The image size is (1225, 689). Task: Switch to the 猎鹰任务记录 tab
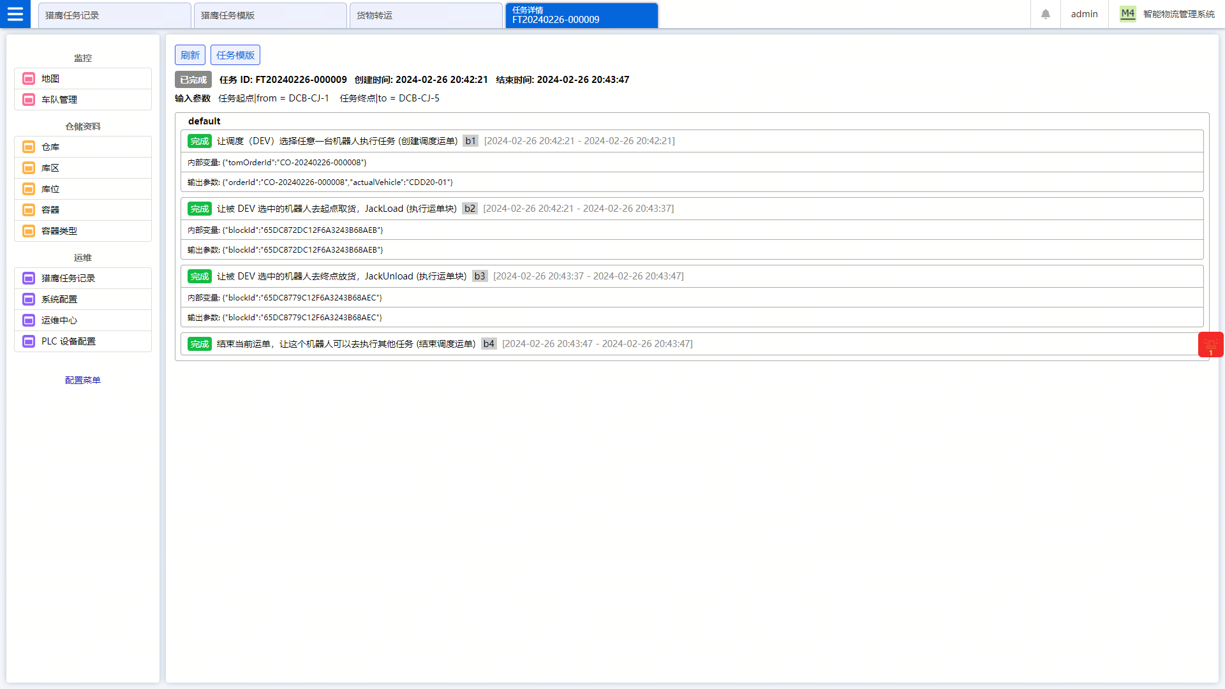coord(115,15)
